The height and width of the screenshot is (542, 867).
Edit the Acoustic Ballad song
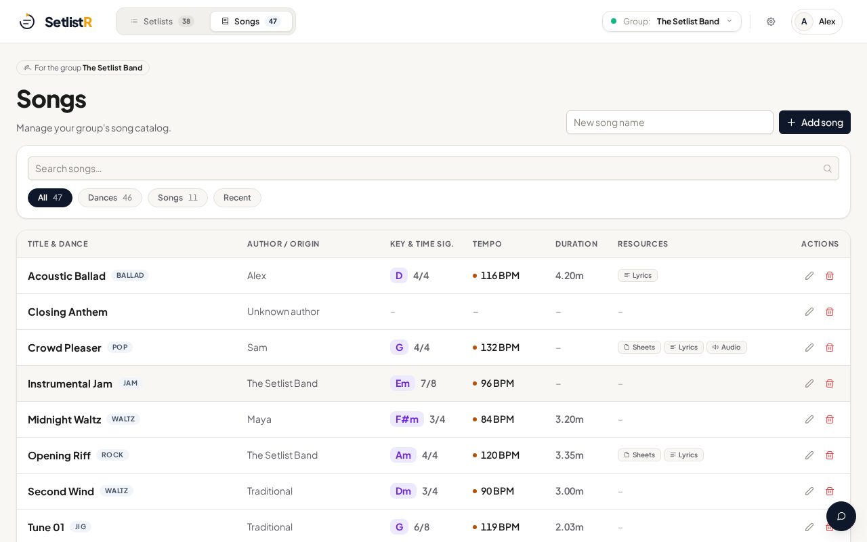point(809,276)
